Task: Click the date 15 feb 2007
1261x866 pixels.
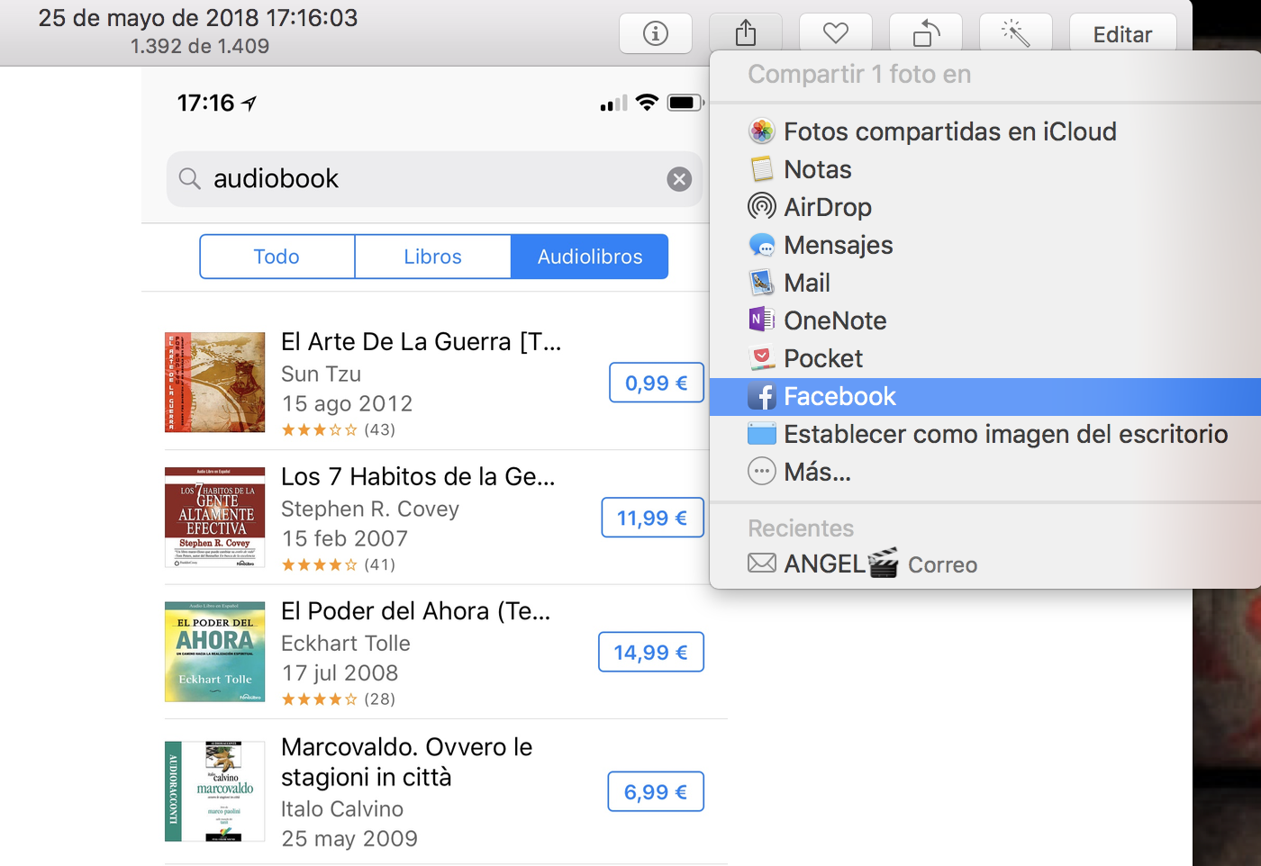Action: point(345,538)
